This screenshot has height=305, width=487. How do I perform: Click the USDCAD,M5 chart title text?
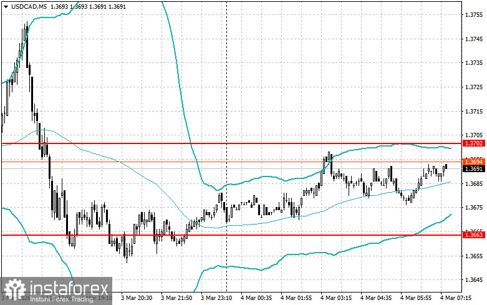pyautogui.click(x=29, y=6)
